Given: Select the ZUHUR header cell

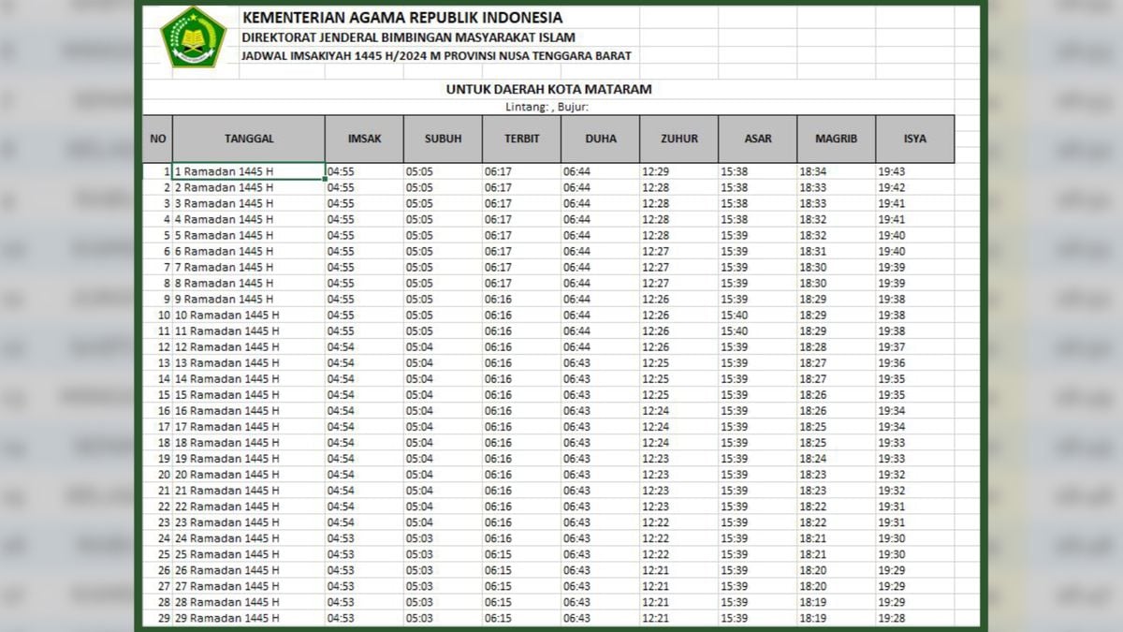Looking at the screenshot, I should 678,139.
